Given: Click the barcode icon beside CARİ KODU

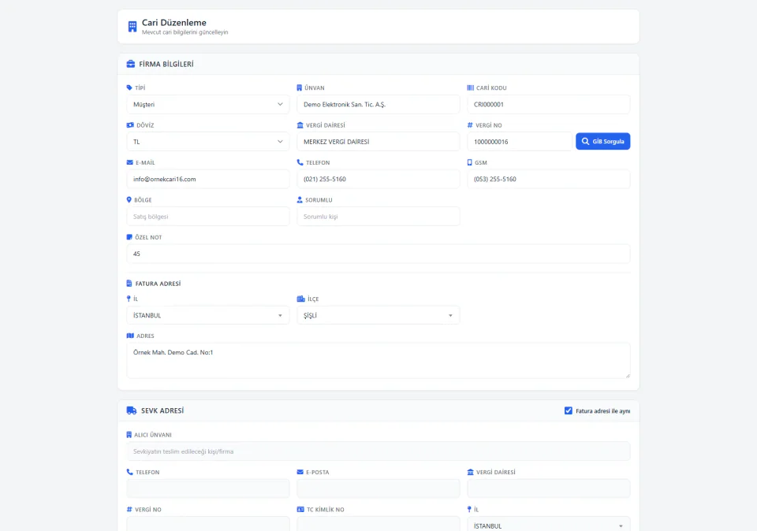Looking at the screenshot, I should point(470,87).
